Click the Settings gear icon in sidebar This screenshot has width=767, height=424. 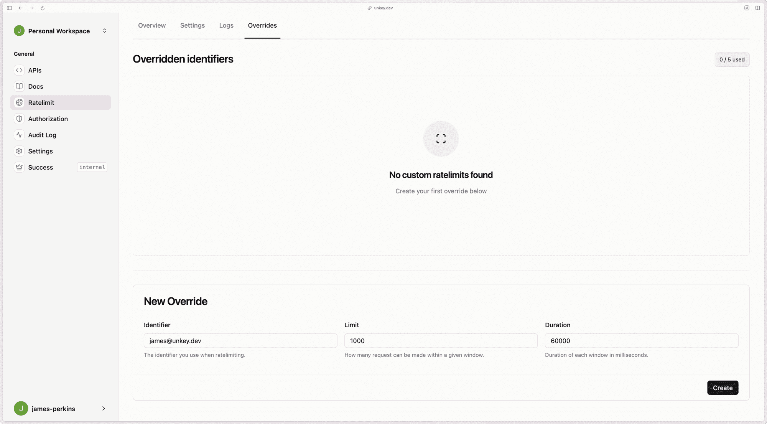19,151
